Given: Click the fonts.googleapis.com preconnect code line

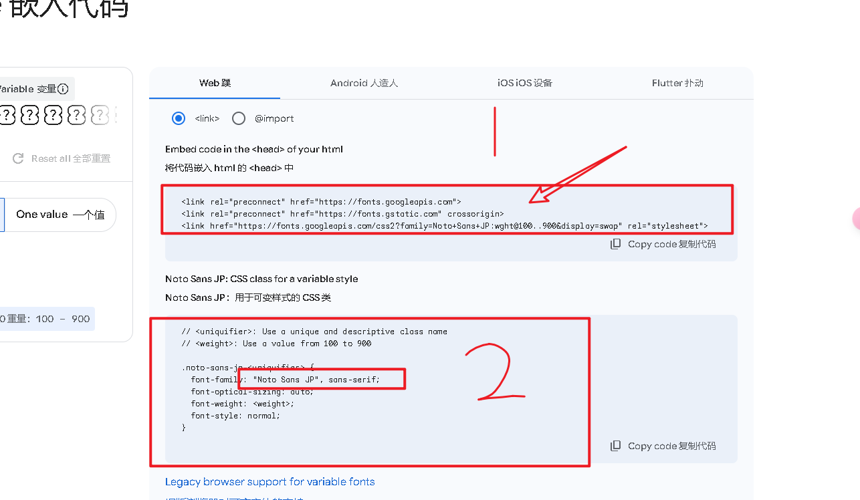Looking at the screenshot, I should pos(321,201).
